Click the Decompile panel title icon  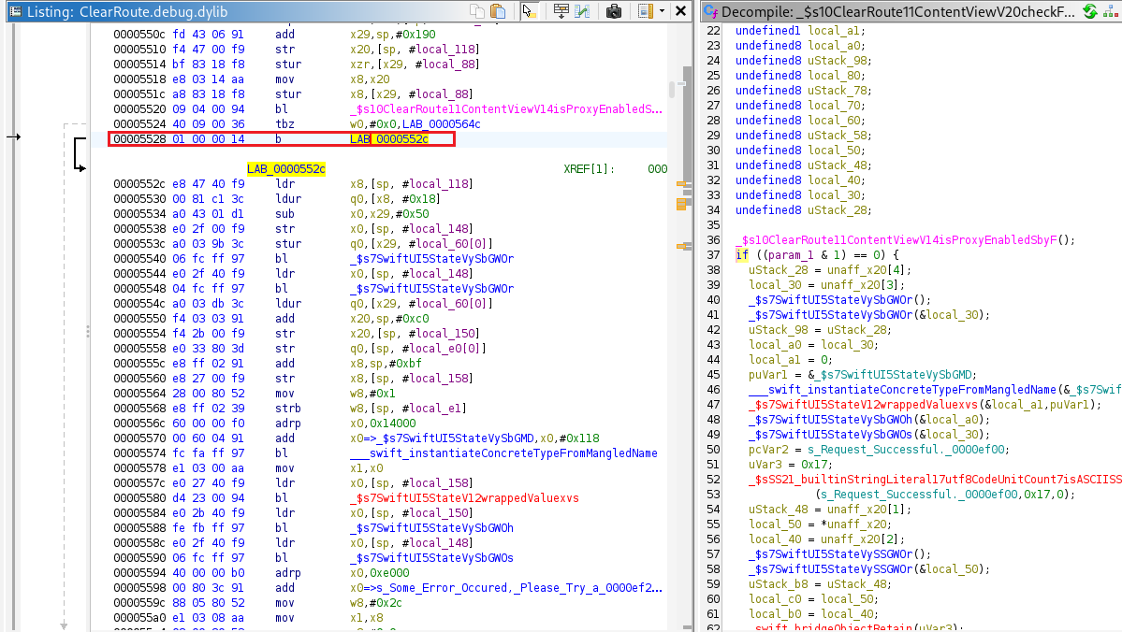pos(710,12)
